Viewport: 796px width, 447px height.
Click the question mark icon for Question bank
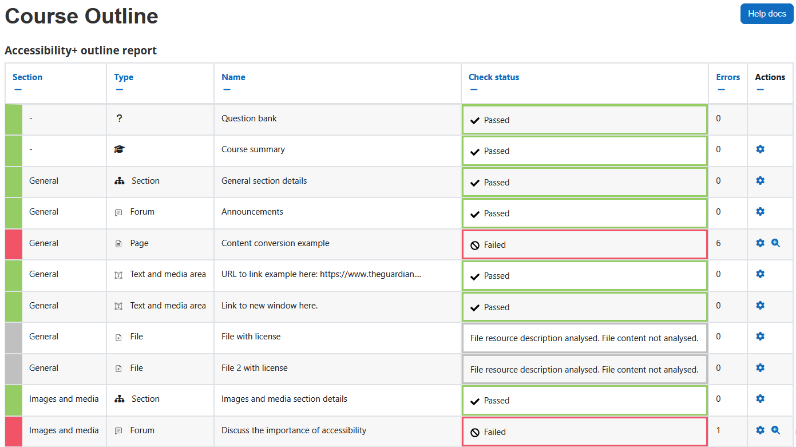pyautogui.click(x=119, y=118)
